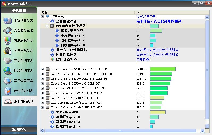
Task: Click 软件信息列表 software icon
Action: (7, 91)
